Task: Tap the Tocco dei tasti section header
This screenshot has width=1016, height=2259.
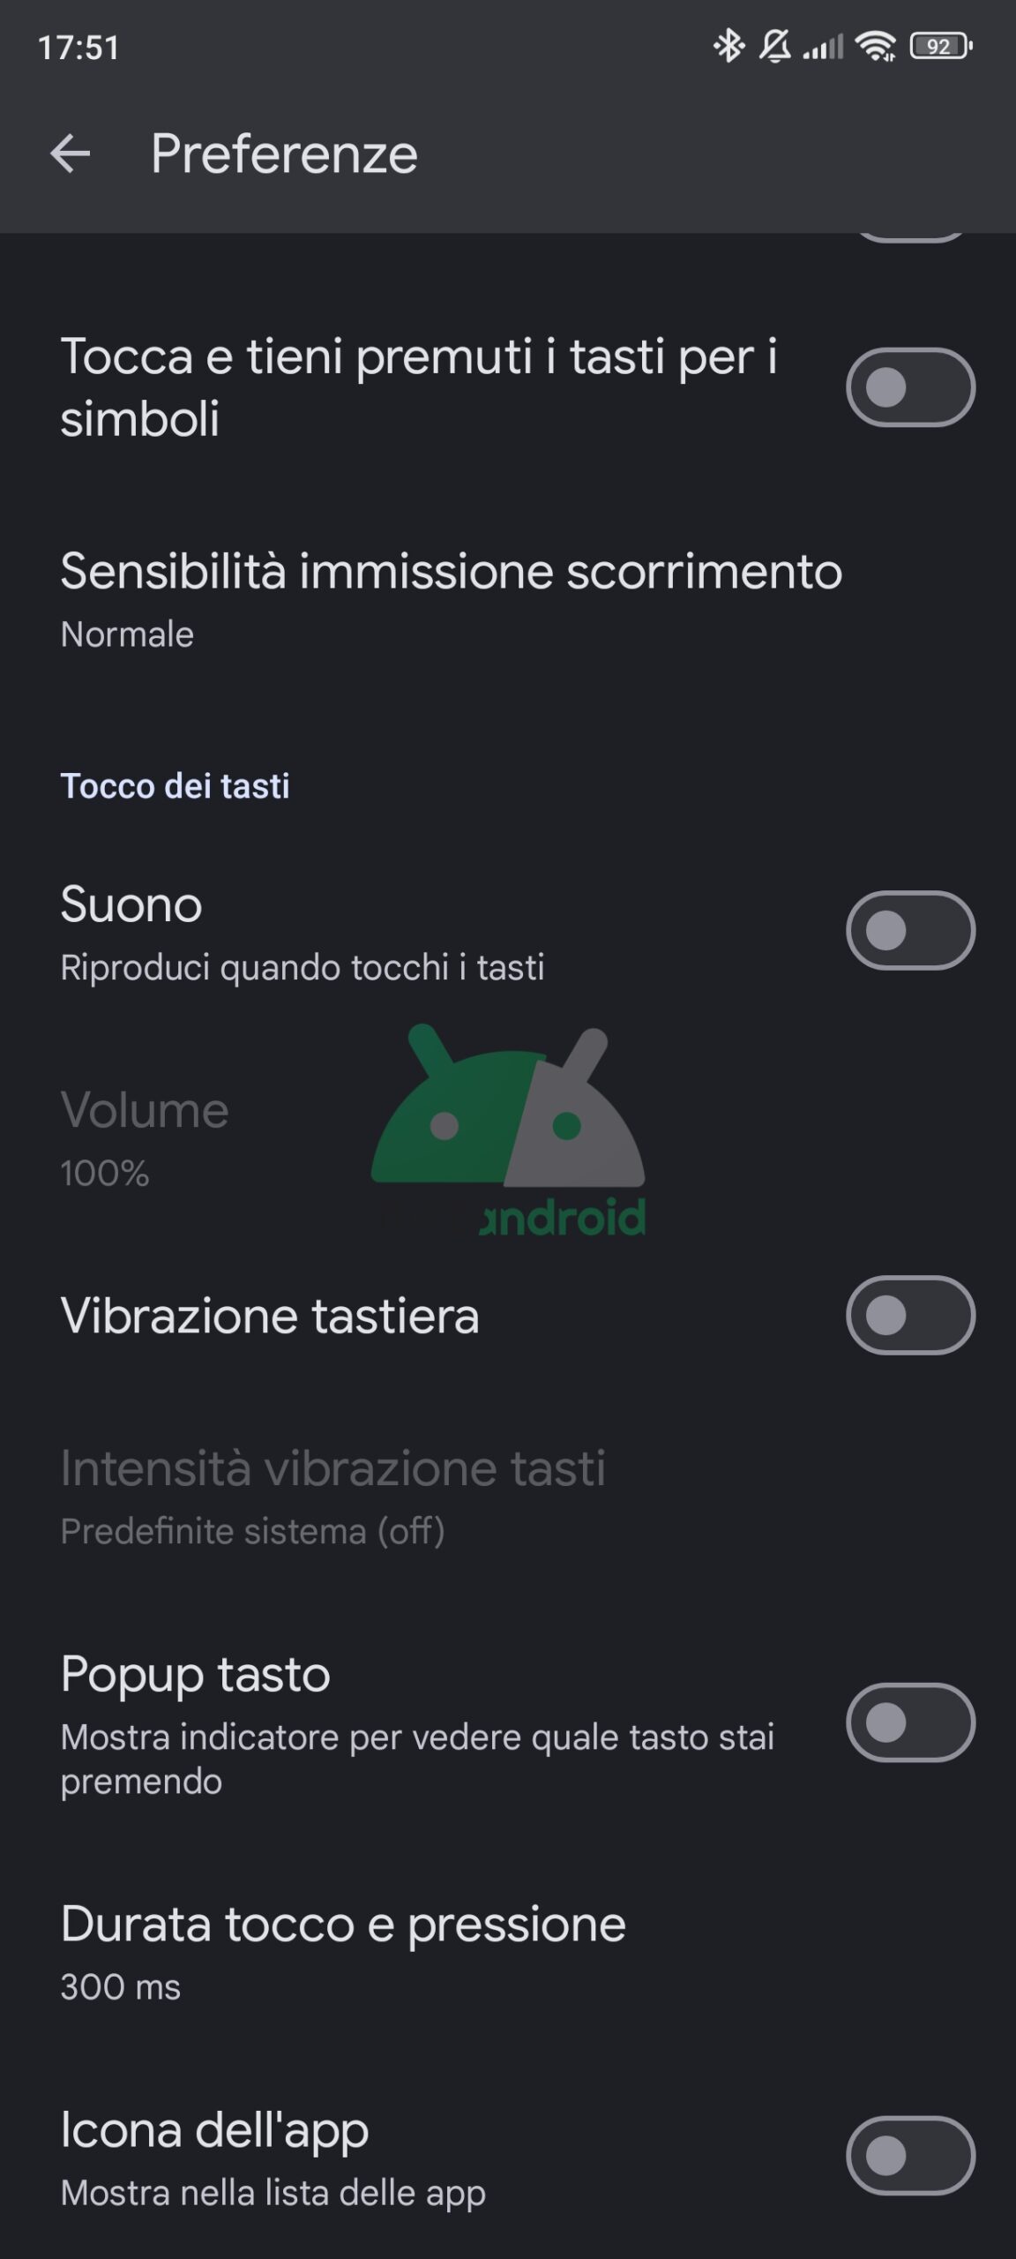Action: (x=175, y=786)
